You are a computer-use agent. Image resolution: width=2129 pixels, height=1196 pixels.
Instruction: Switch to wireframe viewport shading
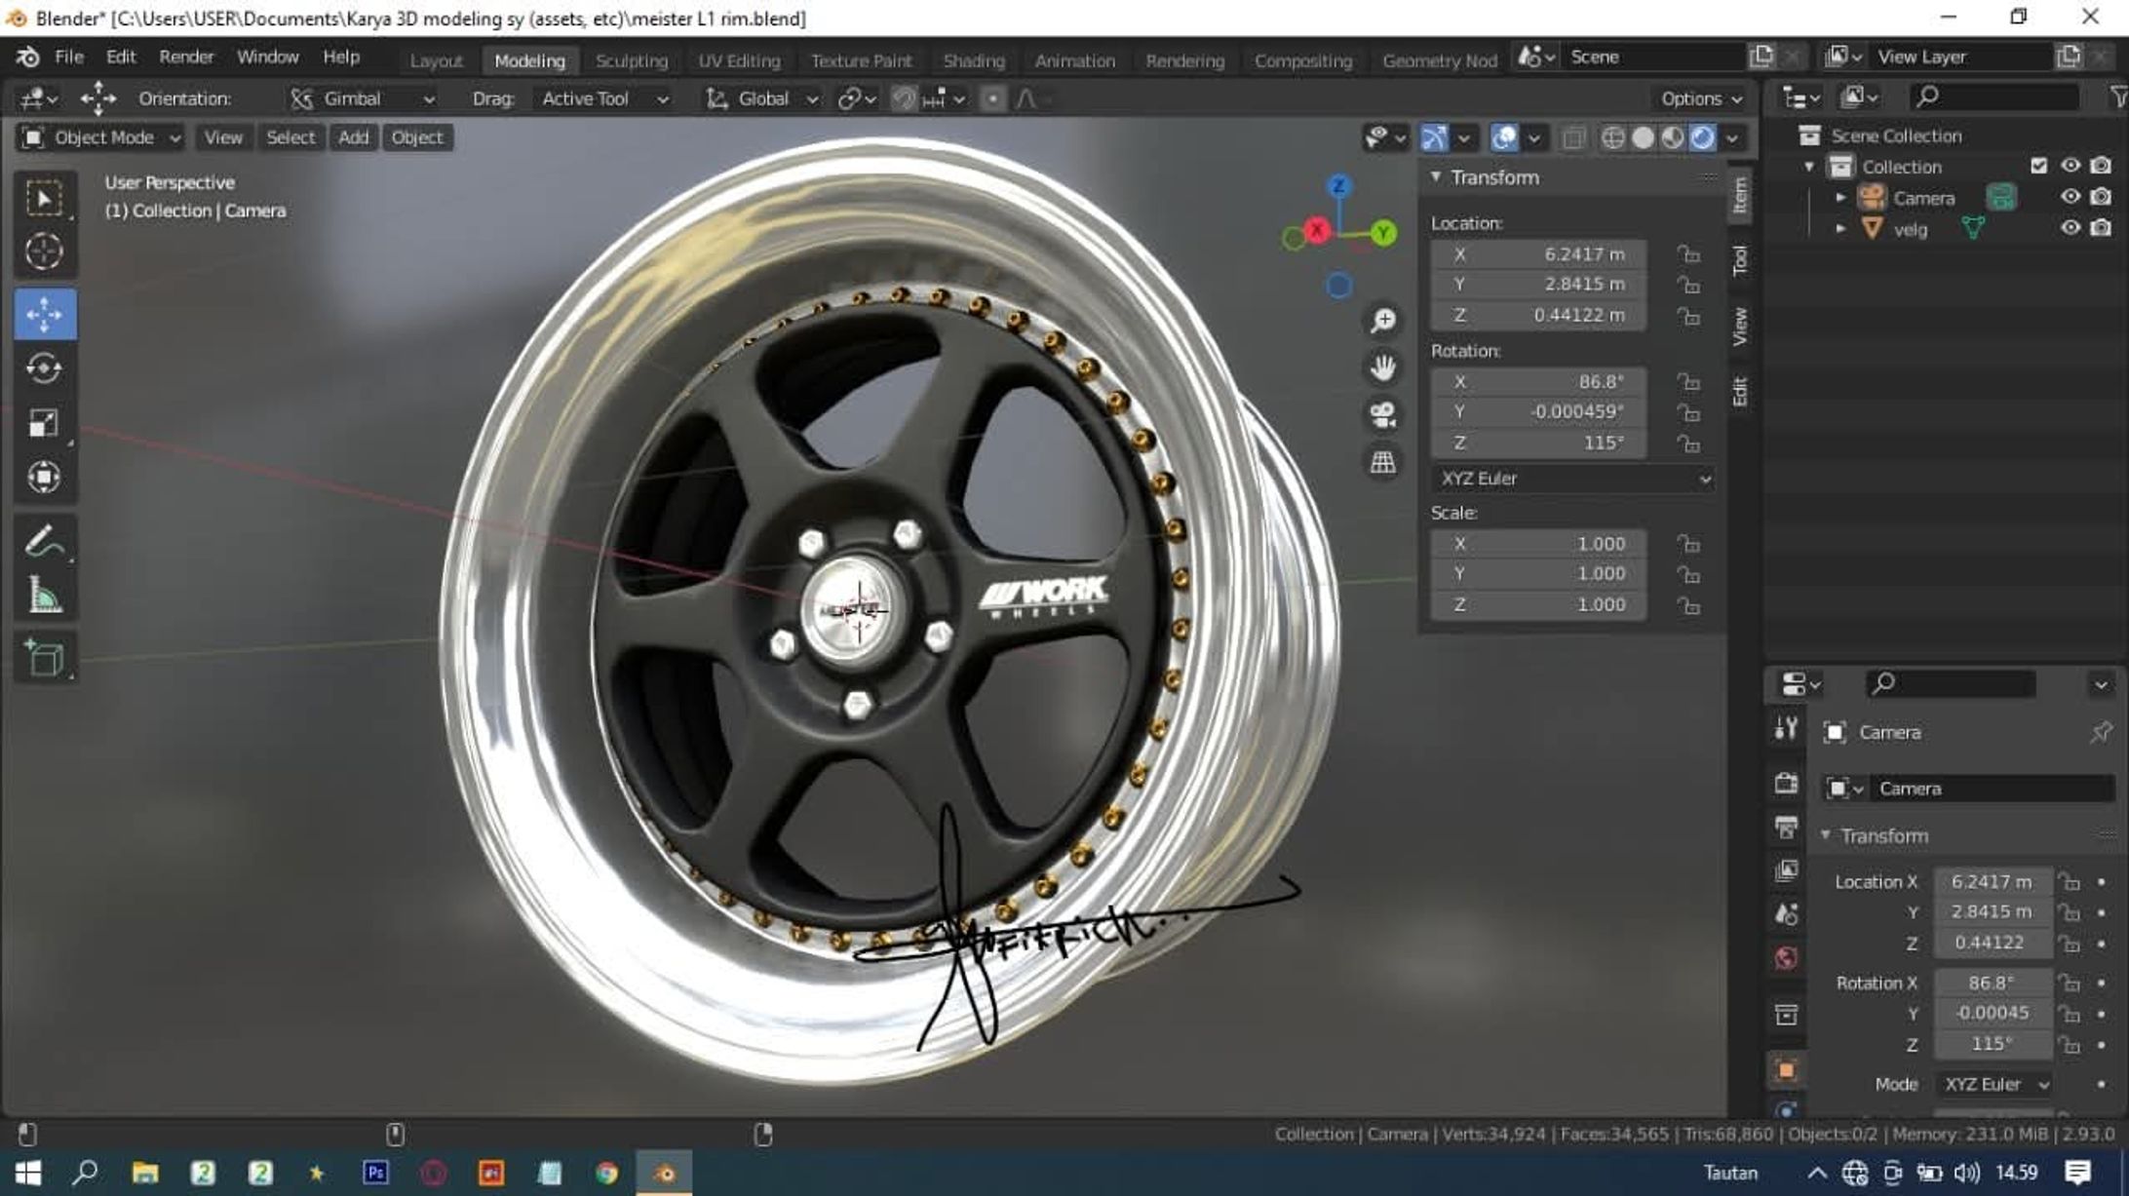1612,138
